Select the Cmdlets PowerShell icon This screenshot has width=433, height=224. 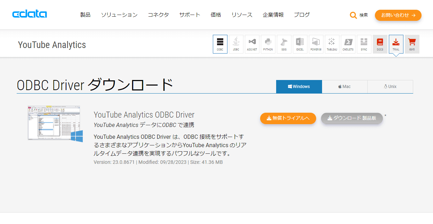(x=348, y=44)
